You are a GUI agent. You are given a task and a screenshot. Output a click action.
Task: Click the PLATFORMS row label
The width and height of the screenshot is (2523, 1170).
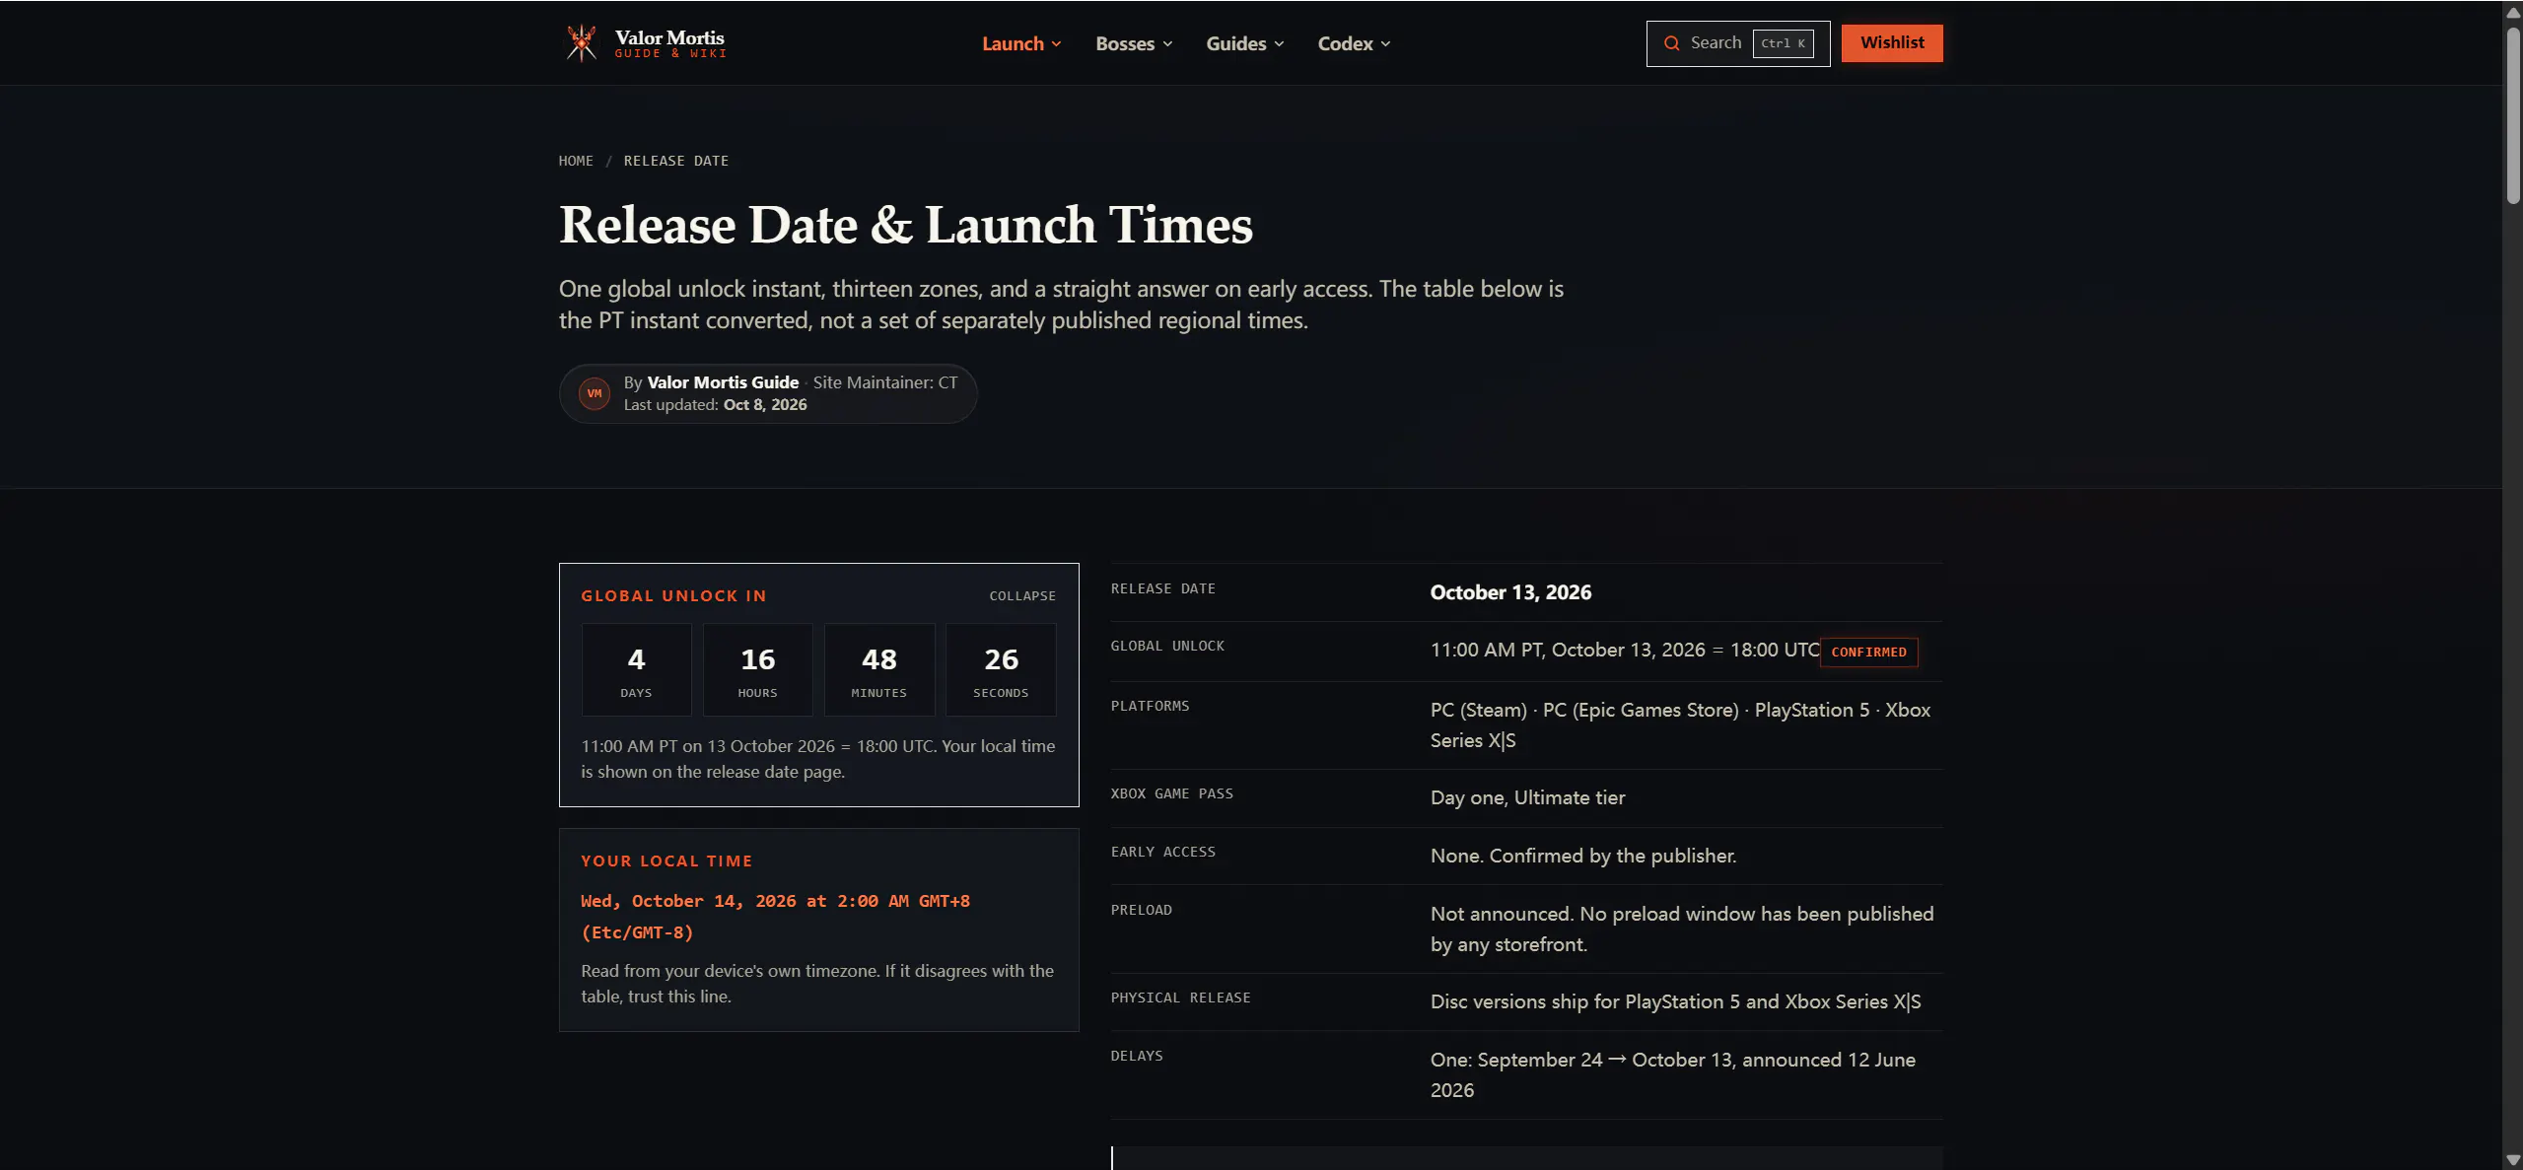(1150, 706)
